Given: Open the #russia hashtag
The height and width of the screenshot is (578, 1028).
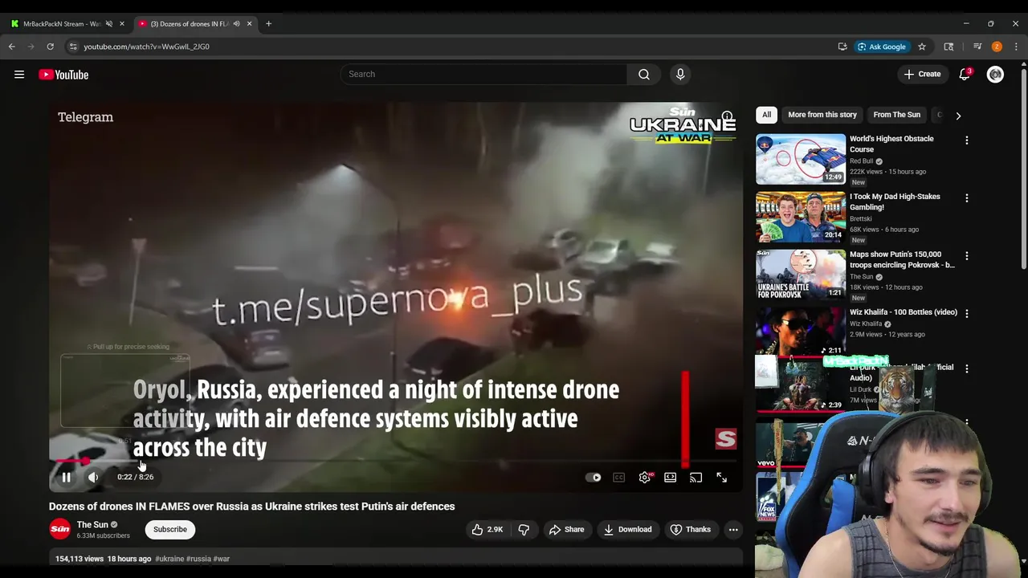Looking at the screenshot, I should click(198, 559).
